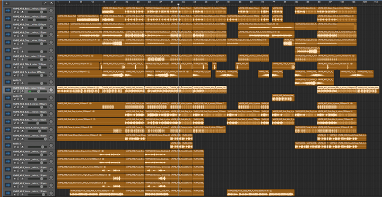The width and height of the screenshot is (382, 197).
Task: Click the tray-arrow button on Audio 17 track
Action: point(22,52)
